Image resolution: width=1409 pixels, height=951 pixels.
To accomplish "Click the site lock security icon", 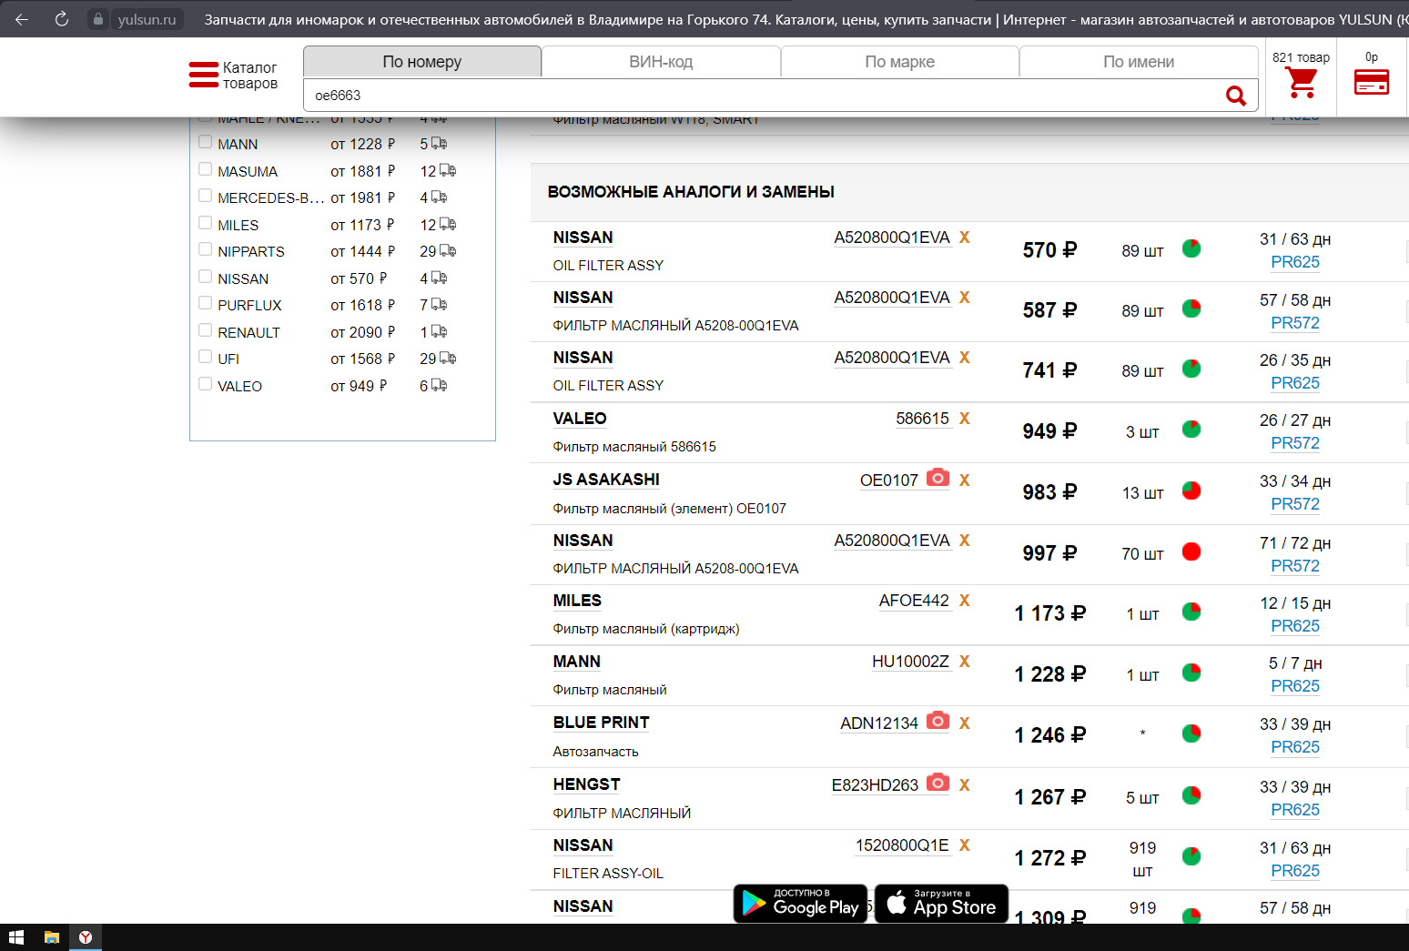I will coord(98,19).
